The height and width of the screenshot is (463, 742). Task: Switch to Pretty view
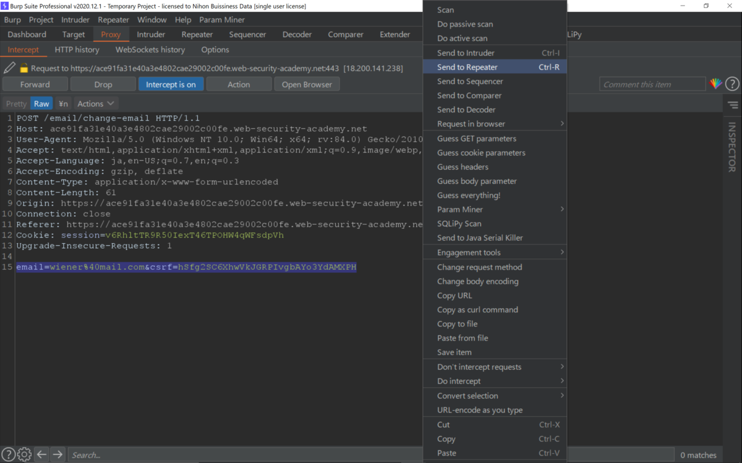[x=17, y=104]
